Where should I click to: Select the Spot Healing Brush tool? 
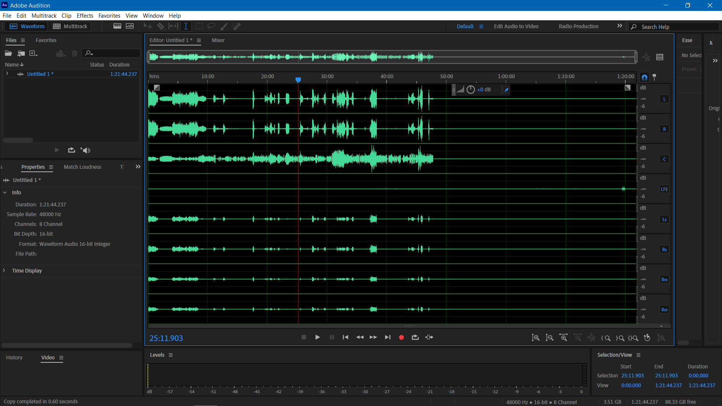tap(237, 26)
